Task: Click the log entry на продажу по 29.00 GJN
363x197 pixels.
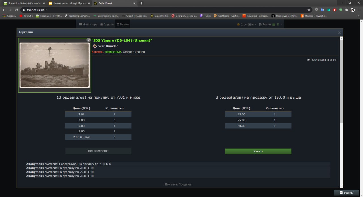Action: 178,172
